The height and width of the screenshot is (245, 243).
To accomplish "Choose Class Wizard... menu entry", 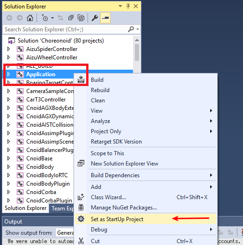I will coord(146,197).
